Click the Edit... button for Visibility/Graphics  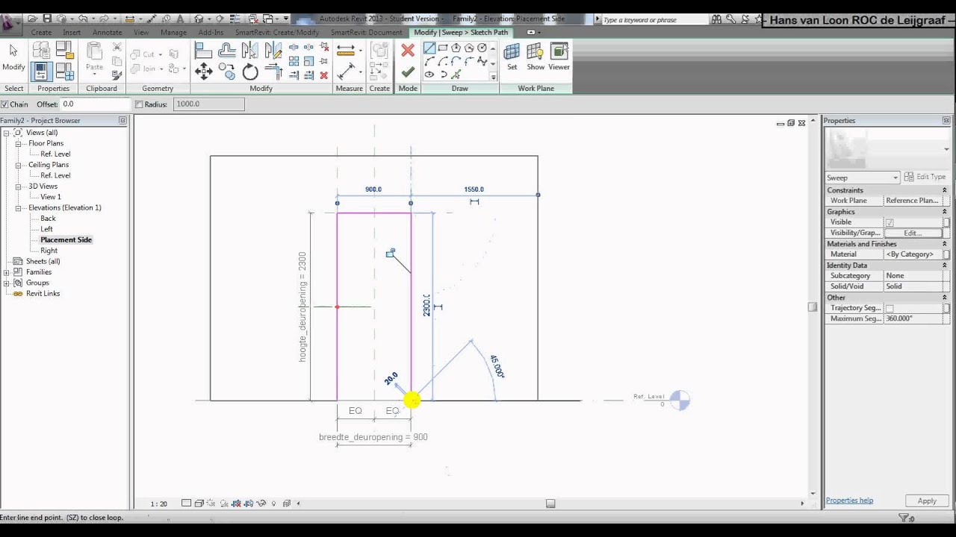tap(913, 233)
